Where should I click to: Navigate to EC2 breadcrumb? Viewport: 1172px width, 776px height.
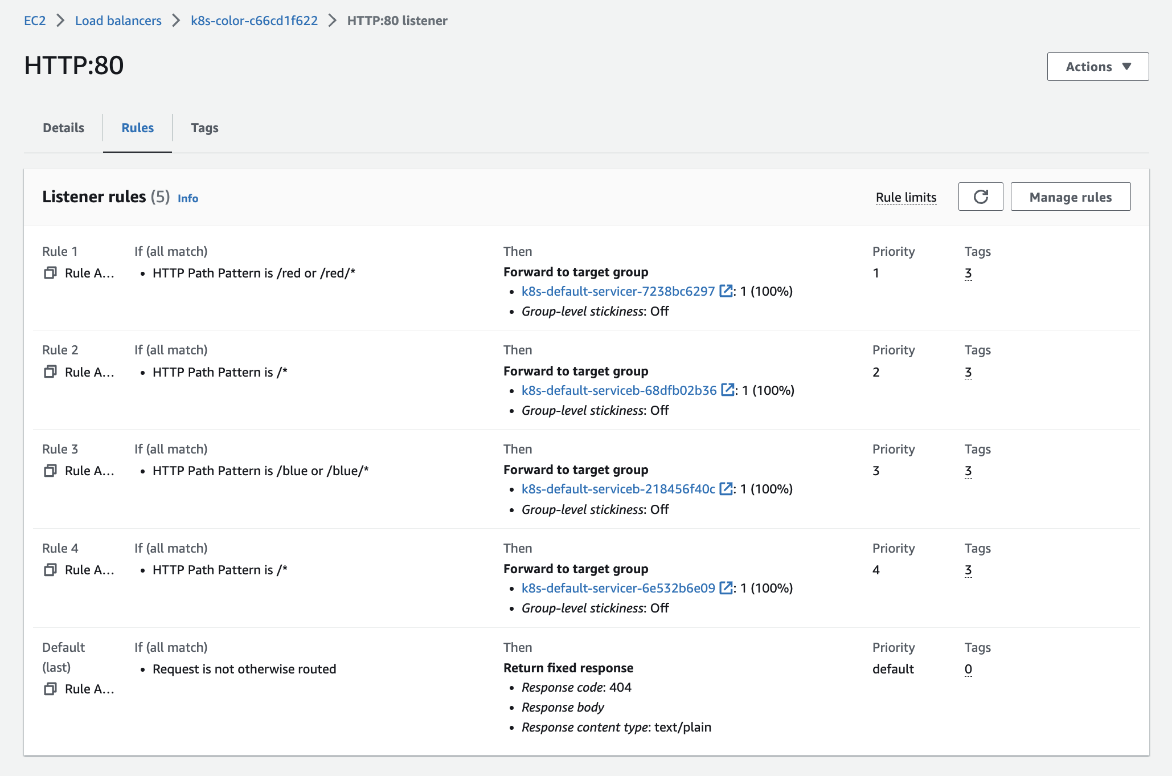point(35,21)
